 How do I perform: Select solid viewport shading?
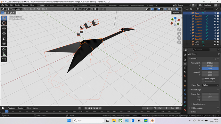172,9
